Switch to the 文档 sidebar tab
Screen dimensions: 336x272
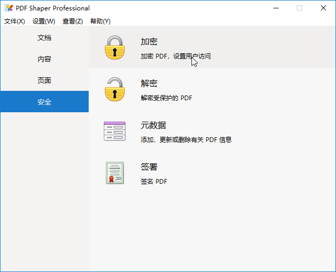point(44,38)
